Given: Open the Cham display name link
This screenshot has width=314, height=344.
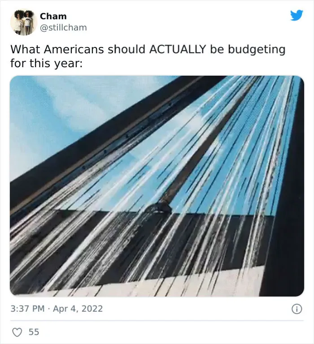Looking at the screenshot, I should 53,16.
